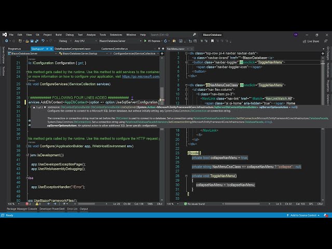
Task: Open the go.microsoft.com link in the comment
Action: [141, 76]
